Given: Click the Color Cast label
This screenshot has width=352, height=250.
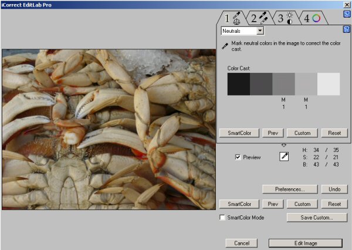Looking at the screenshot, I should [x=239, y=68].
